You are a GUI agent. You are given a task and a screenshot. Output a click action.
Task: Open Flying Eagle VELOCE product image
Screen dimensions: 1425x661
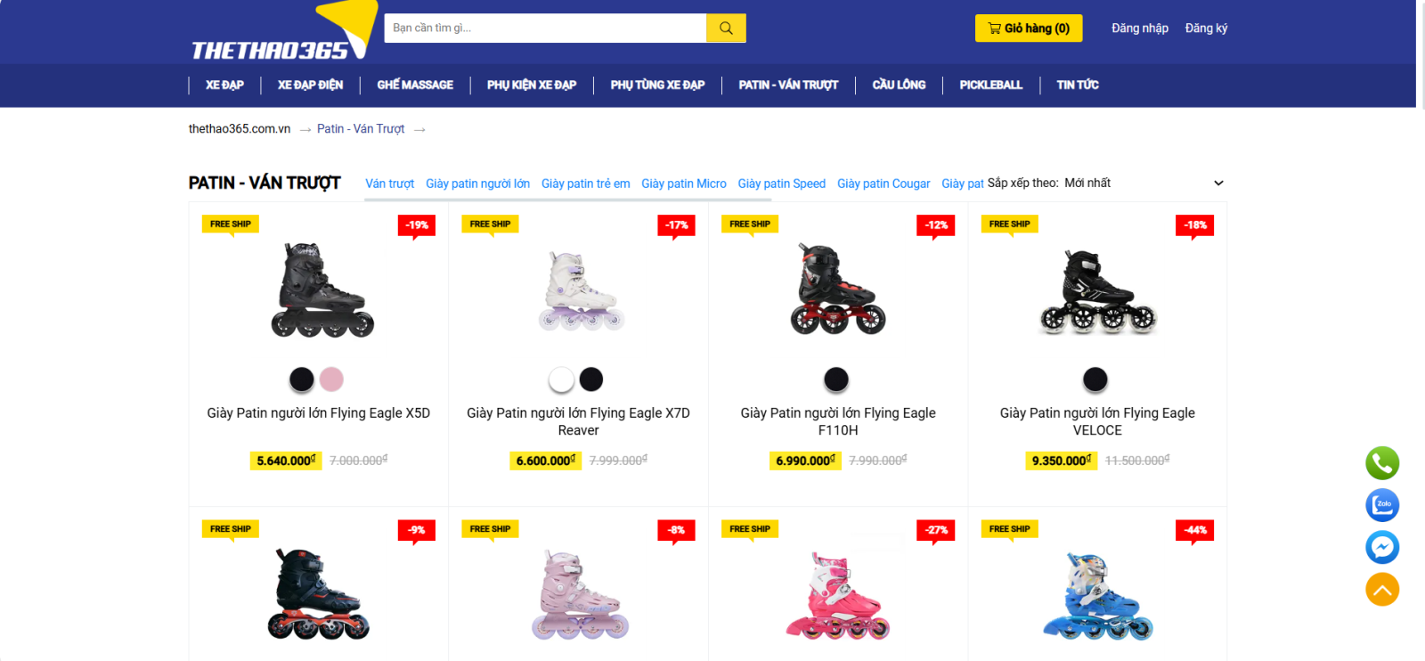1097,292
